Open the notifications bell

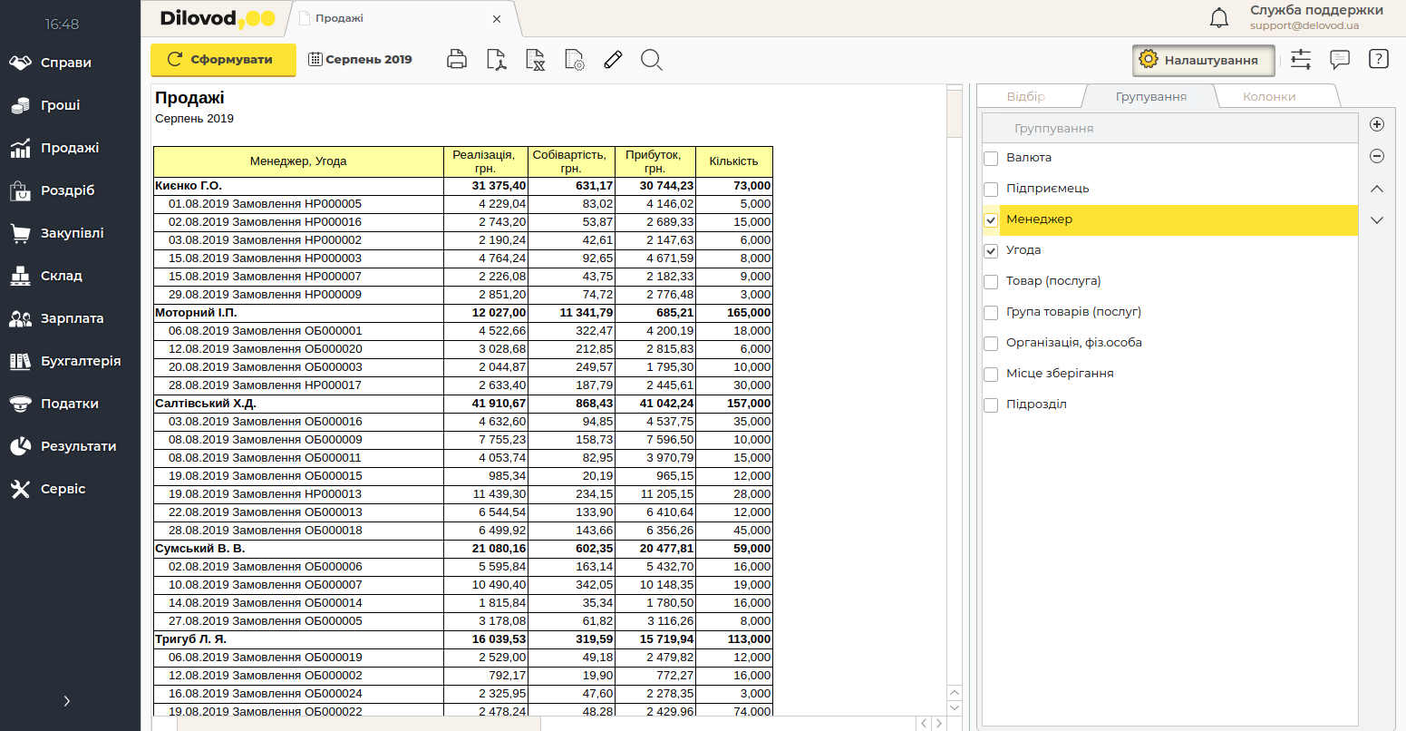(1219, 17)
